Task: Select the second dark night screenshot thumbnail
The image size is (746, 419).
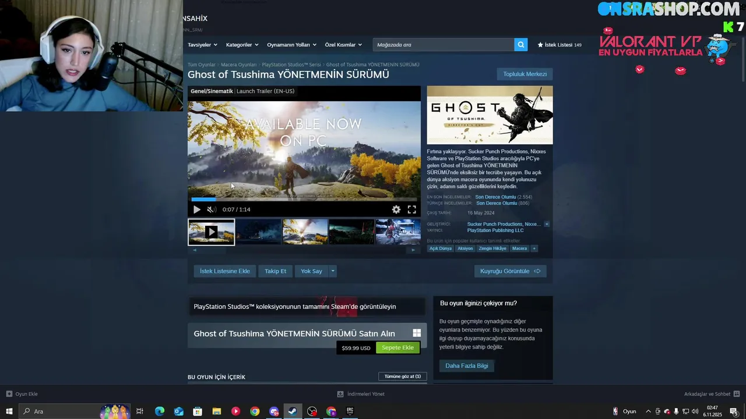Action: point(258,232)
